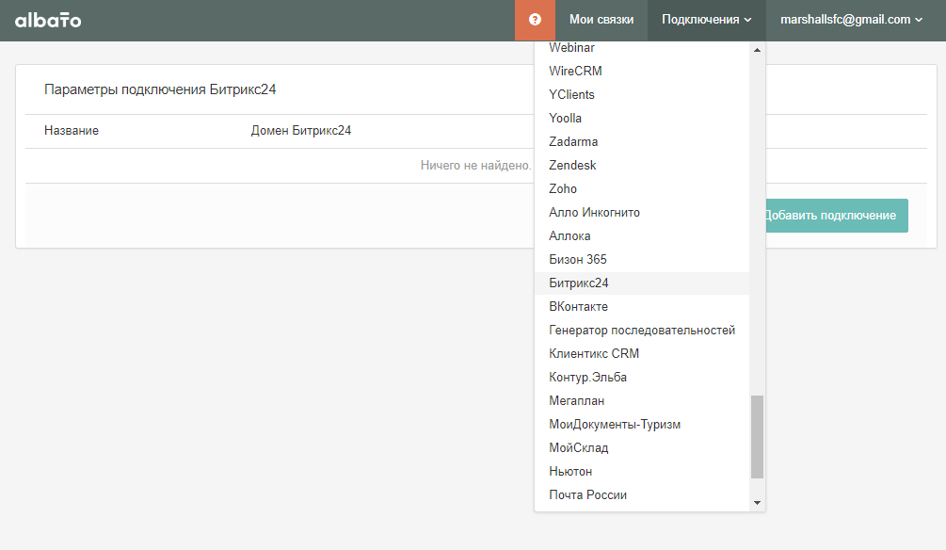Select ВКонтакте from the list

pyautogui.click(x=642, y=307)
